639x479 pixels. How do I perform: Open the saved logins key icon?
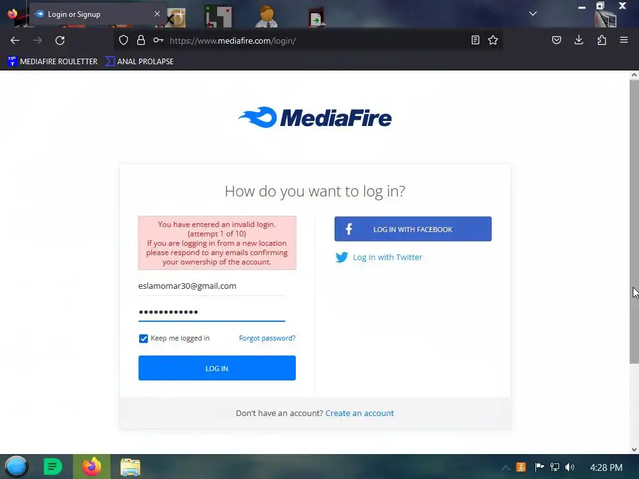[x=159, y=41]
